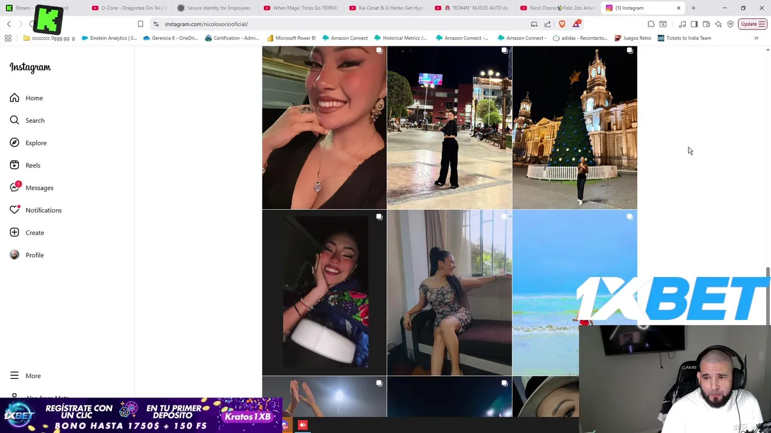Click the browser forward arrow
Image resolution: width=771 pixels, height=433 pixels.
coord(20,24)
